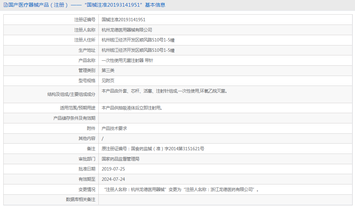Image resolution: width=355 pixels, height=206 pixels.
Task: Click the 数据库相关备注 row label
Action: click(x=80, y=199)
